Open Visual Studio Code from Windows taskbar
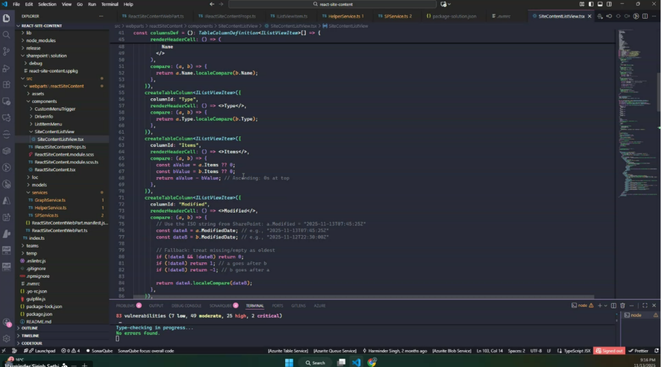 click(x=357, y=362)
